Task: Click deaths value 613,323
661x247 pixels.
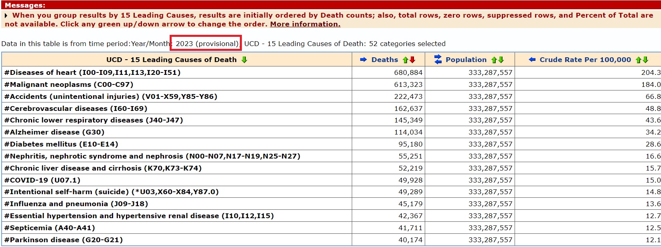Action: tap(408, 84)
